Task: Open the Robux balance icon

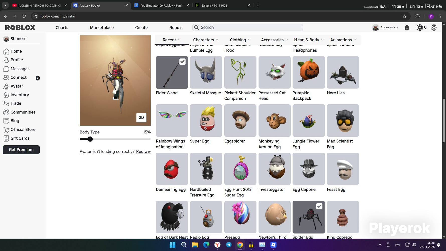Action: tap(420, 28)
